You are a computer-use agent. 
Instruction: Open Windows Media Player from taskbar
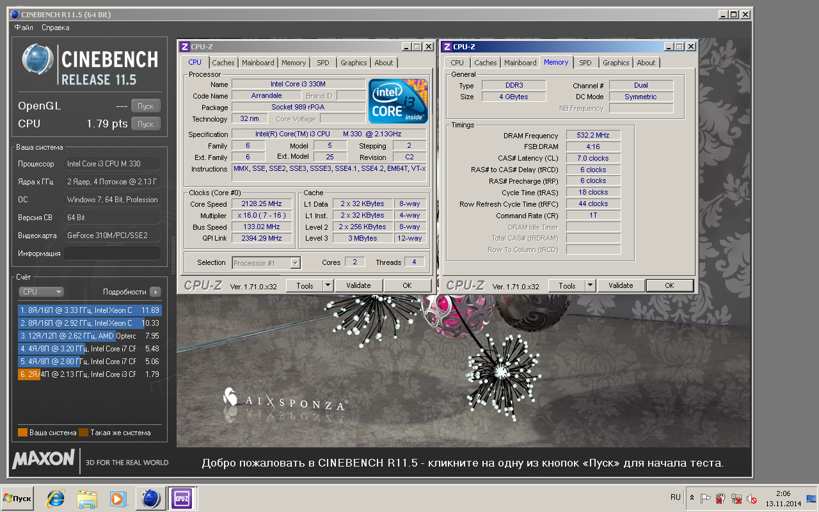[118, 498]
